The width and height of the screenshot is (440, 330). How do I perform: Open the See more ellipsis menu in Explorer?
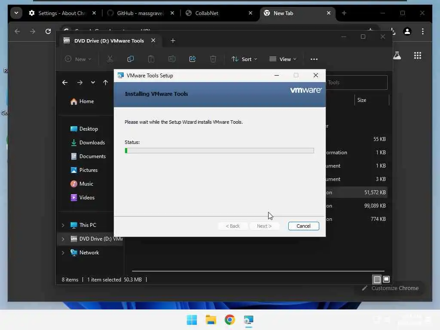pos(314,59)
